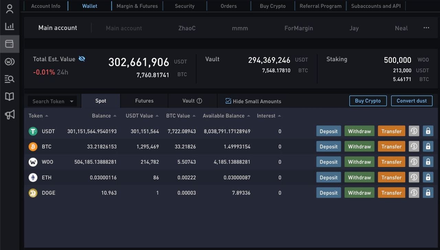The image size is (440, 250).
Task: Click the three-dots more accounts icon
Action: (426, 28)
